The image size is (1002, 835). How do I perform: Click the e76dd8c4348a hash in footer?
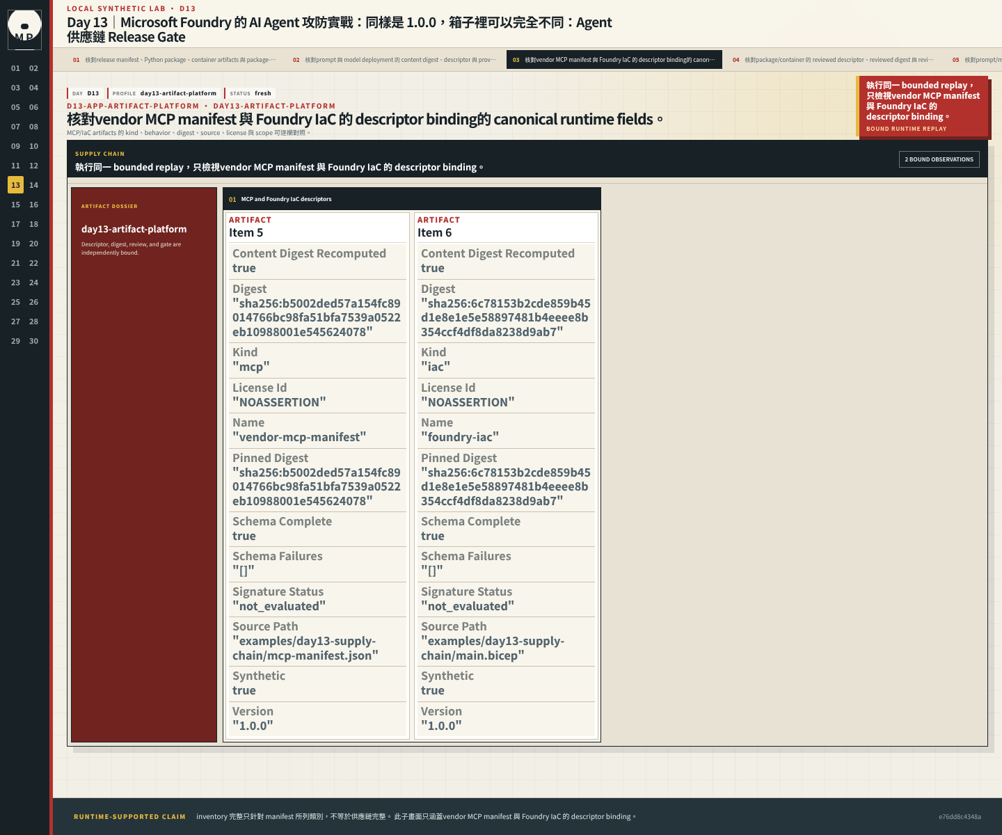(960, 817)
